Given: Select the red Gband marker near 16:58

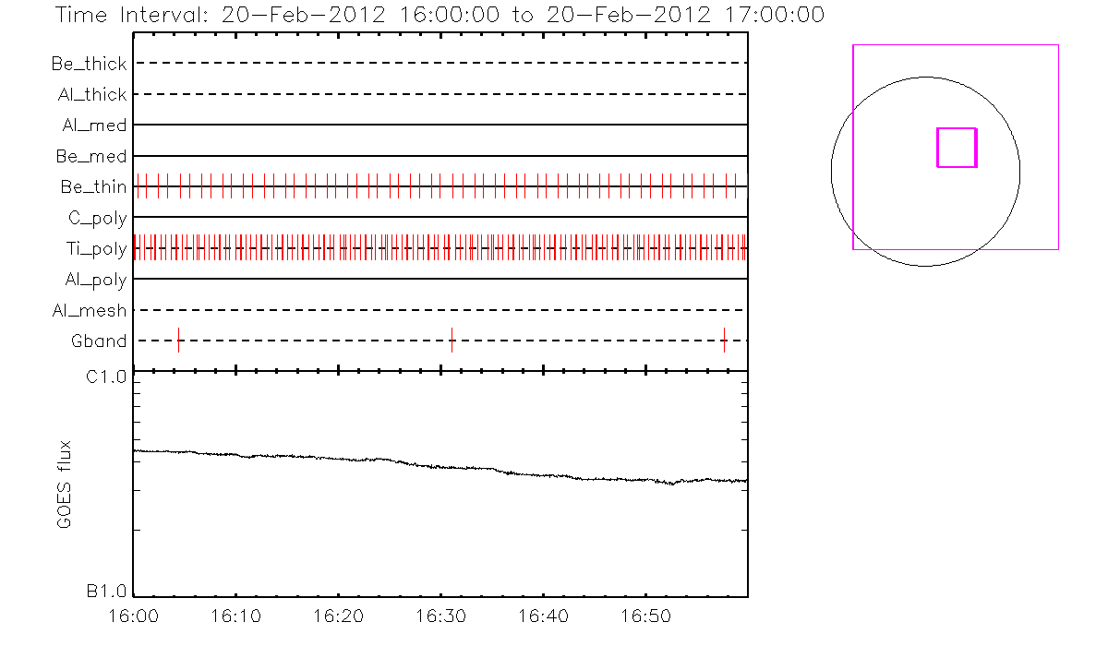Looking at the screenshot, I should click(x=724, y=341).
